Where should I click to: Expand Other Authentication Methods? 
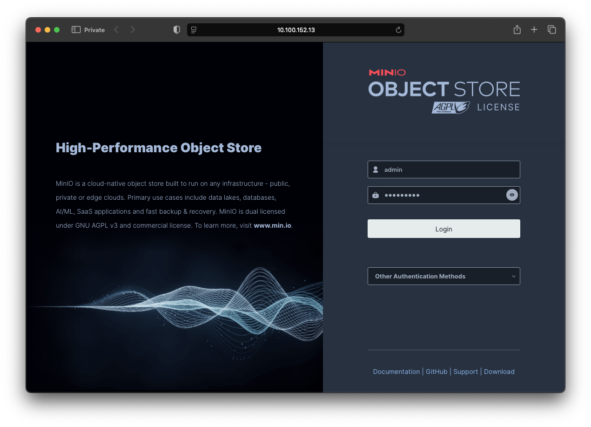(x=443, y=276)
